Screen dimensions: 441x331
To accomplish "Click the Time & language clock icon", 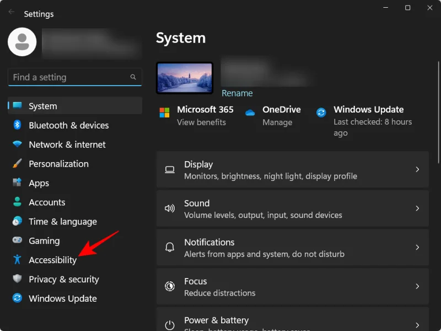I will [x=17, y=221].
